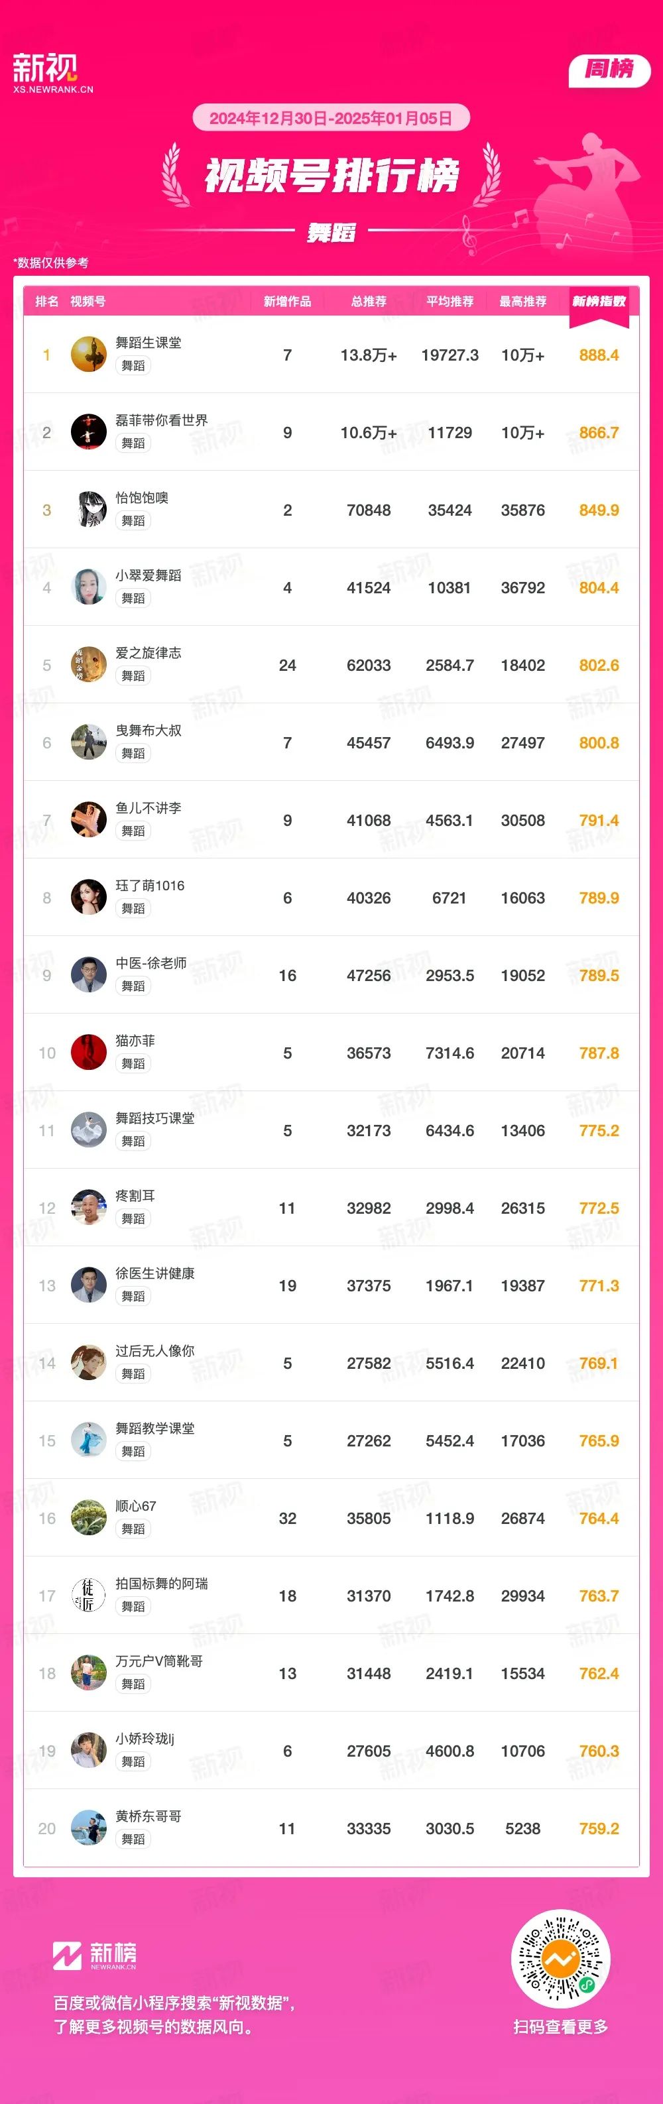The width and height of the screenshot is (663, 2104).
Task: Select the 怡饱饱噢 anime avatar
Action: tap(88, 510)
